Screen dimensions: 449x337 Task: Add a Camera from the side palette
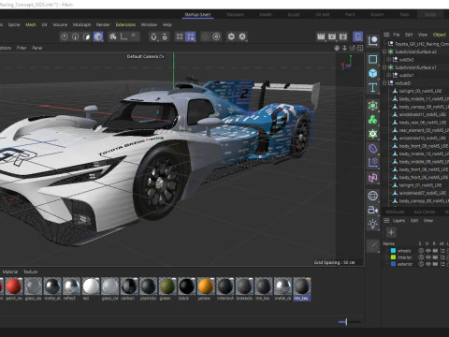click(x=372, y=210)
